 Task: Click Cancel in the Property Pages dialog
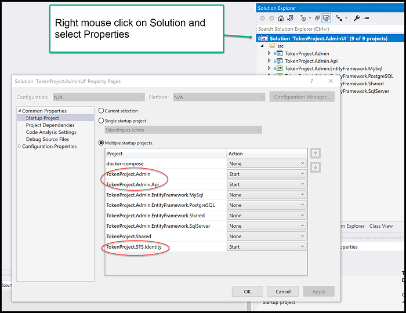tap(283, 292)
